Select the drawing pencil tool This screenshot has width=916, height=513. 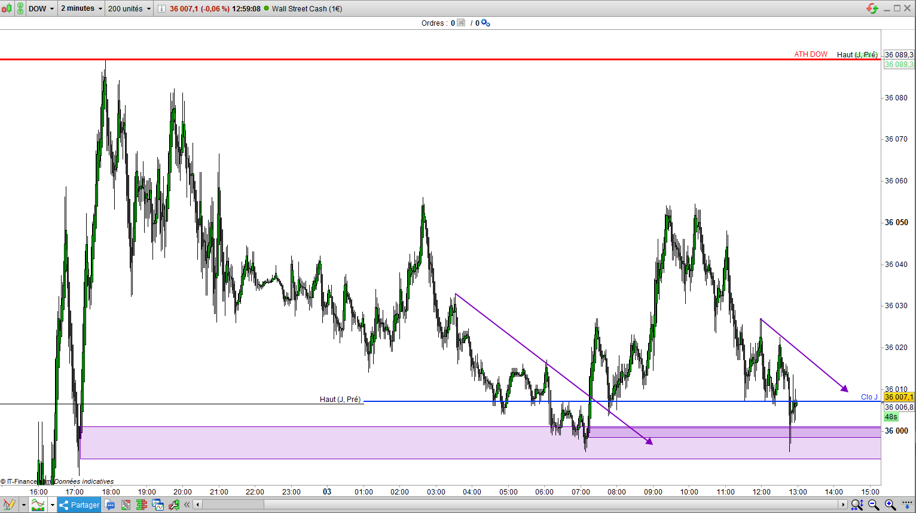tap(9, 505)
